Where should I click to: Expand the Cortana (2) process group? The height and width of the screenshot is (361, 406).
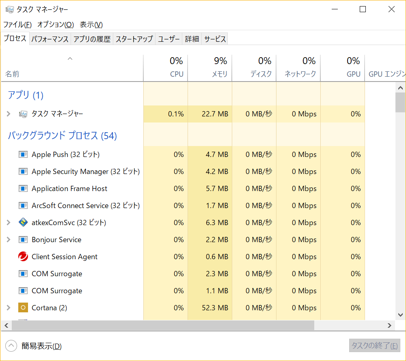coord(9,308)
